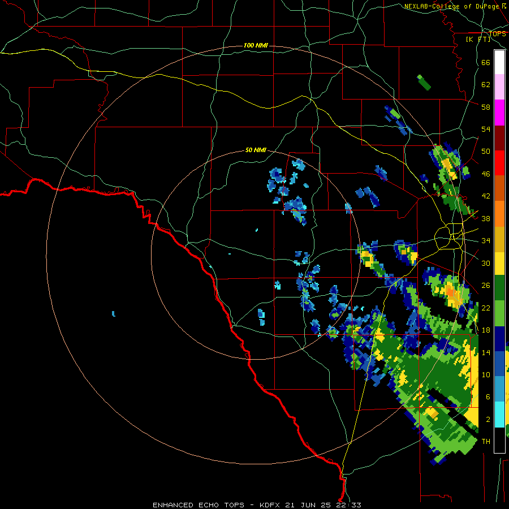This screenshot has width=509, height=509.
Task: Click the '26' legend value
Action: tap(486, 286)
